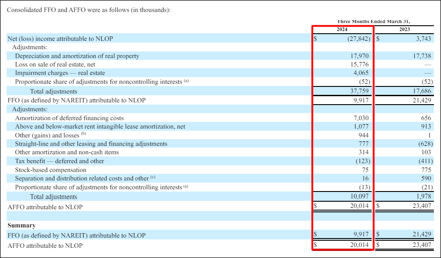The image size is (441, 258).
Task: Select the 2024 column header
Action: [x=342, y=29]
